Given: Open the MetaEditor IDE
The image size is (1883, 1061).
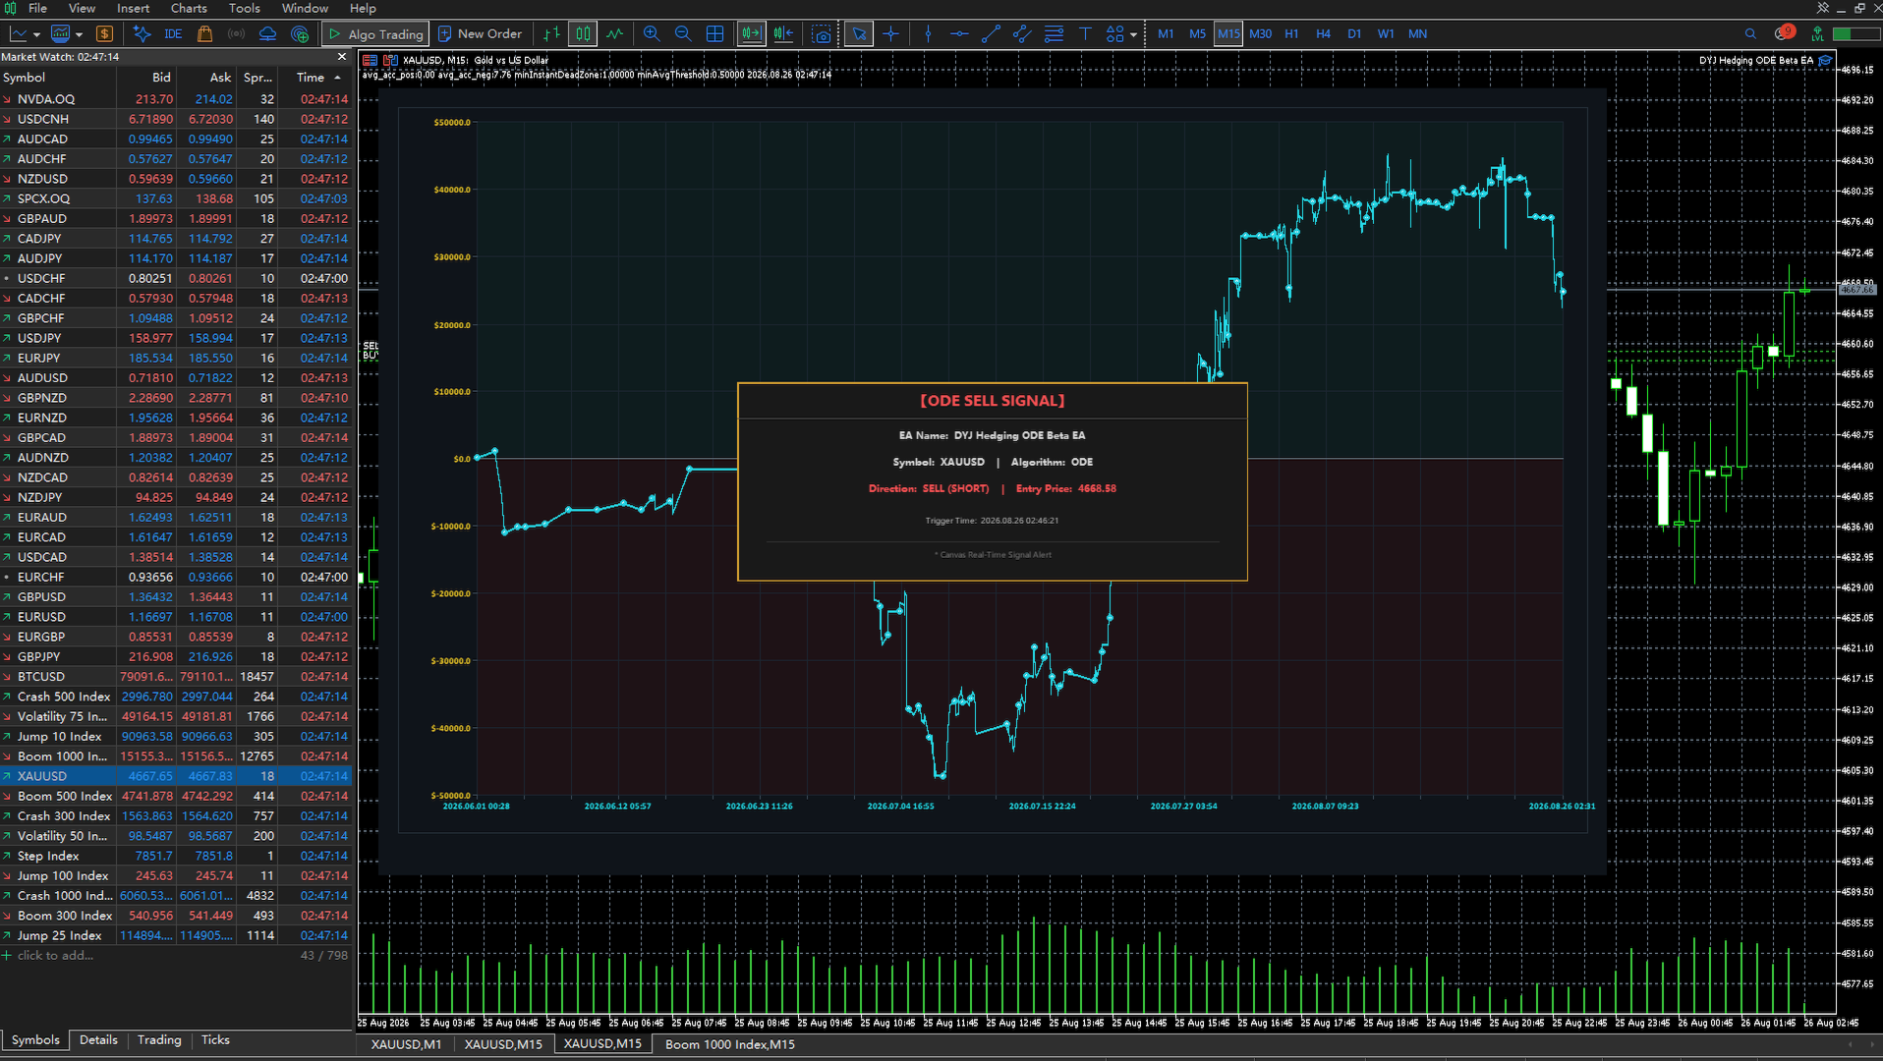Looking at the screenshot, I should tap(173, 33).
